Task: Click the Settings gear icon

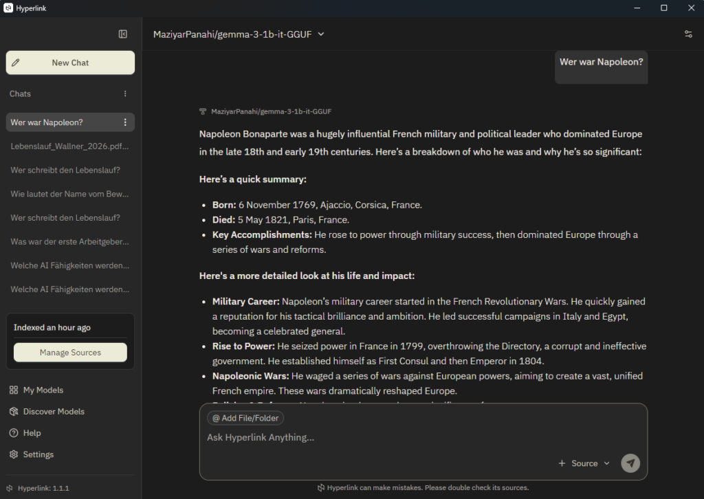Action: [x=14, y=454]
